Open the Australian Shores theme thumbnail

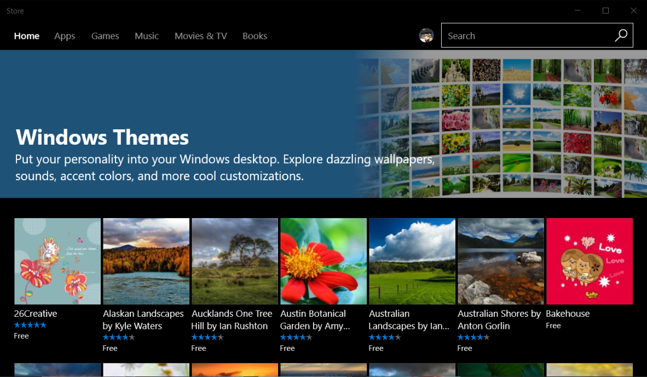pos(501,261)
